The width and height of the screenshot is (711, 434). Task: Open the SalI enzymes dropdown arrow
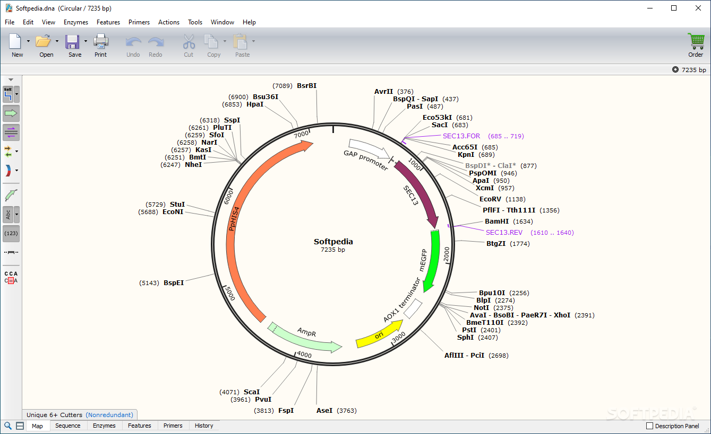point(17,94)
